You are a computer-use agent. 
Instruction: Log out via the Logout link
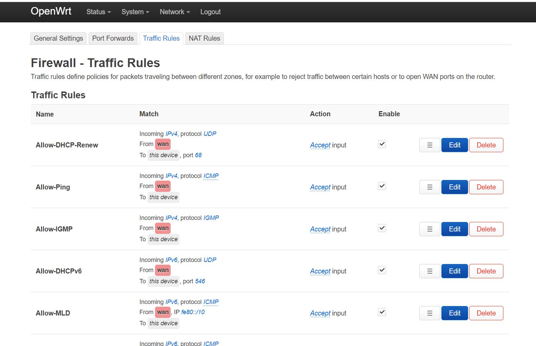[x=210, y=12]
